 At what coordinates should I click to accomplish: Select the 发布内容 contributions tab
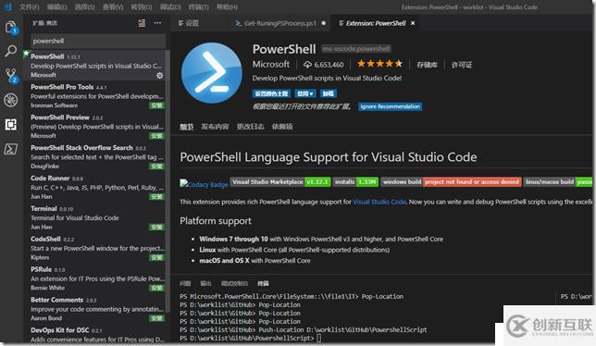[x=215, y=127]
